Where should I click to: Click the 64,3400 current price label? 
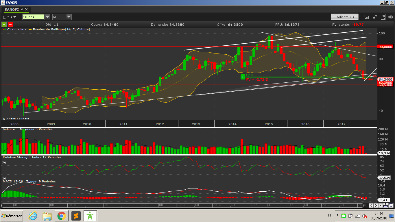click(x=385, y=79)
